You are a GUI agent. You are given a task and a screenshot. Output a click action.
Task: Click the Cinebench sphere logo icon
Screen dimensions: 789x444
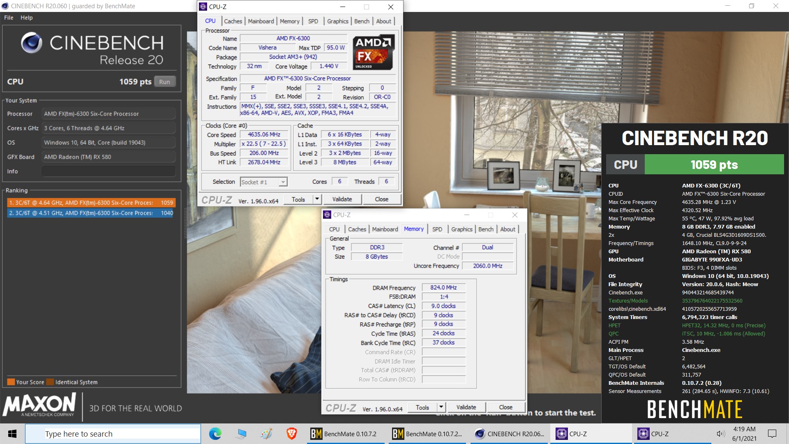tap(32, 43)
